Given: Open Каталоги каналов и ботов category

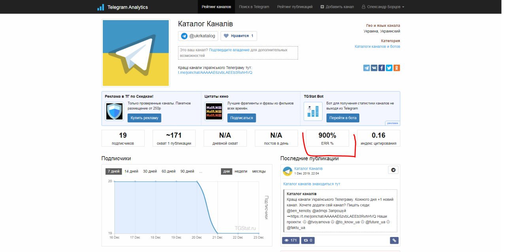Looking at the screenshot, I should pyautogui.click(x=377, y=47).
